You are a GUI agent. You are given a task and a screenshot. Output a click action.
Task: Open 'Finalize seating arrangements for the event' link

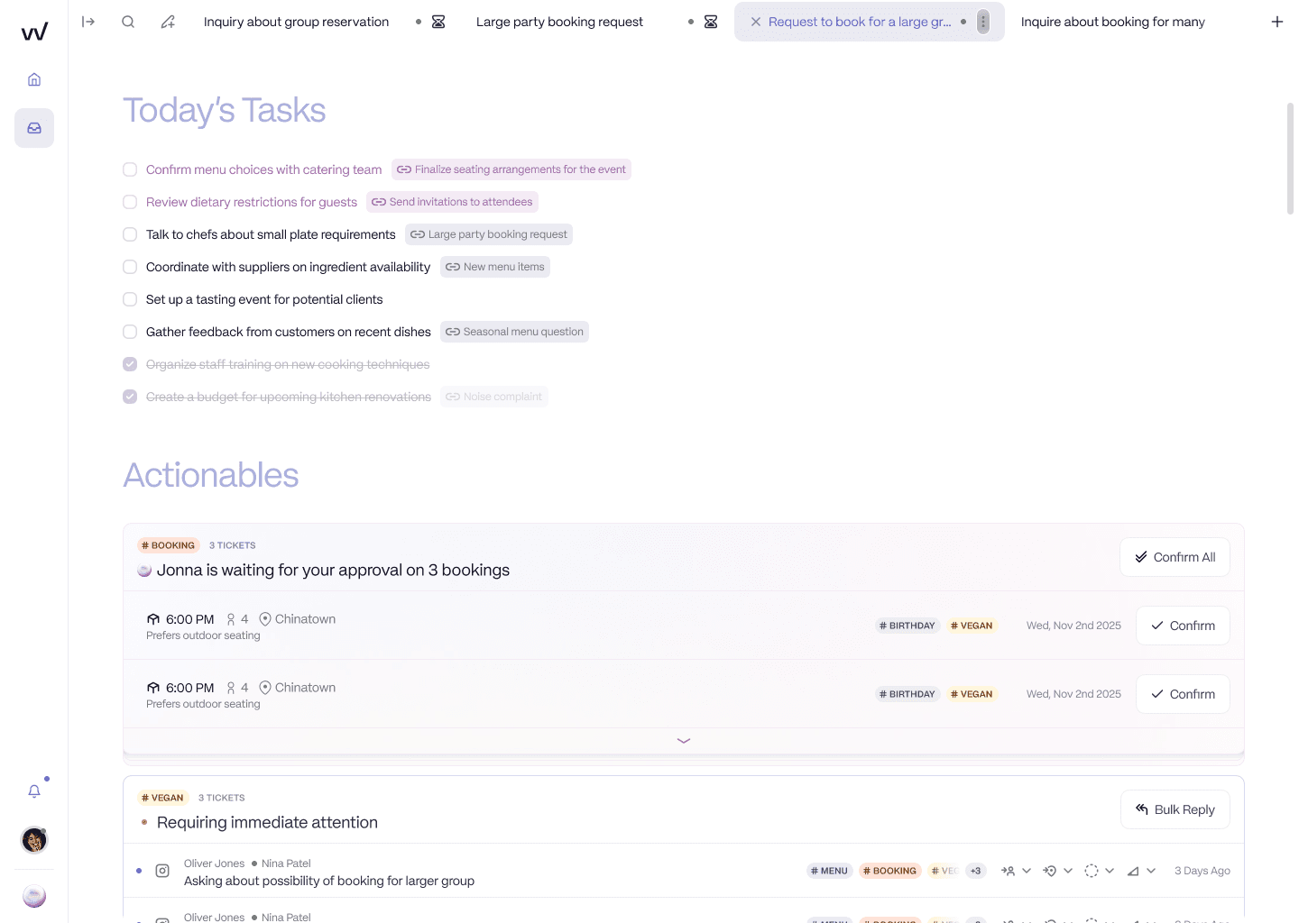[x=511, y=169]
